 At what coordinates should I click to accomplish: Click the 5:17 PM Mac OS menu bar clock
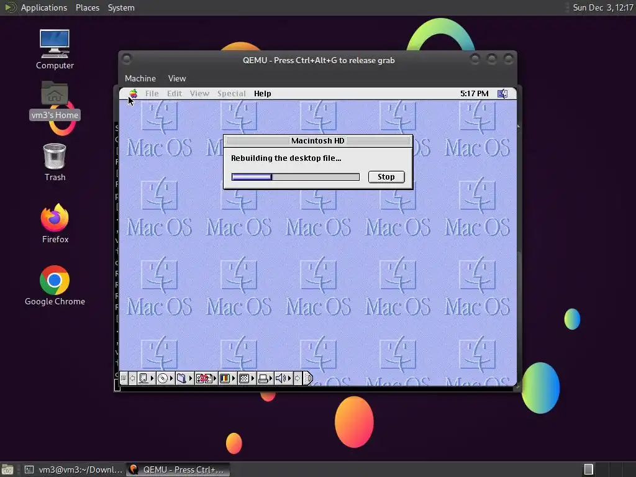[x=474, y=94]
